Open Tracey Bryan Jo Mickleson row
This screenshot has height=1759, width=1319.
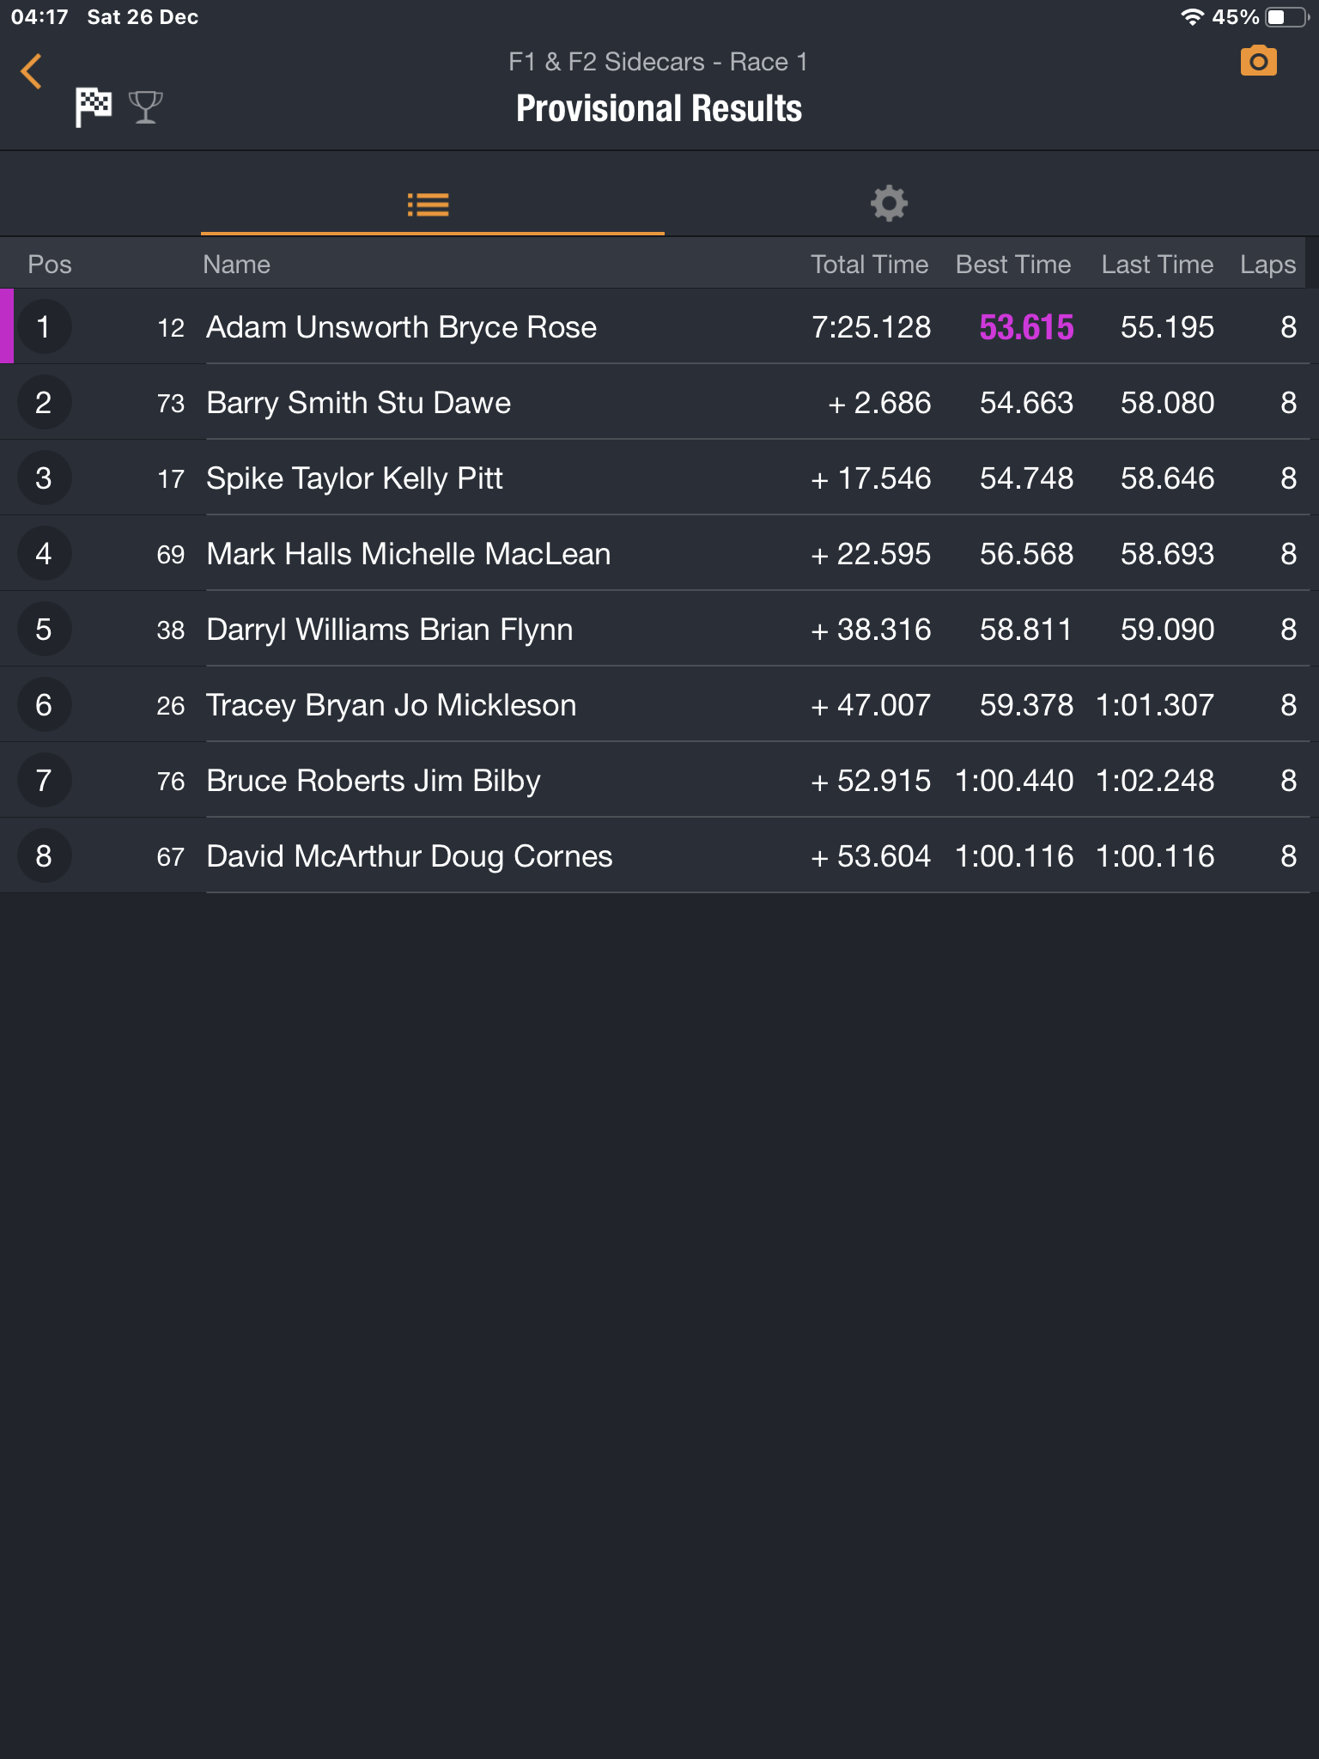click(x=659, y=704)
